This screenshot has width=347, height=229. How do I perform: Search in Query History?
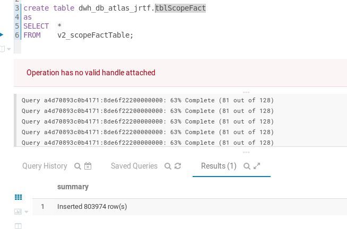[78, 166]
